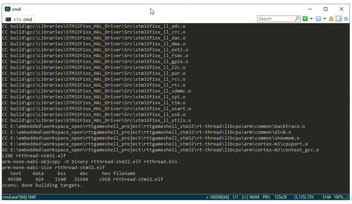Click the c958 hex value
The image size is (352, 204).
click(105, 179)
